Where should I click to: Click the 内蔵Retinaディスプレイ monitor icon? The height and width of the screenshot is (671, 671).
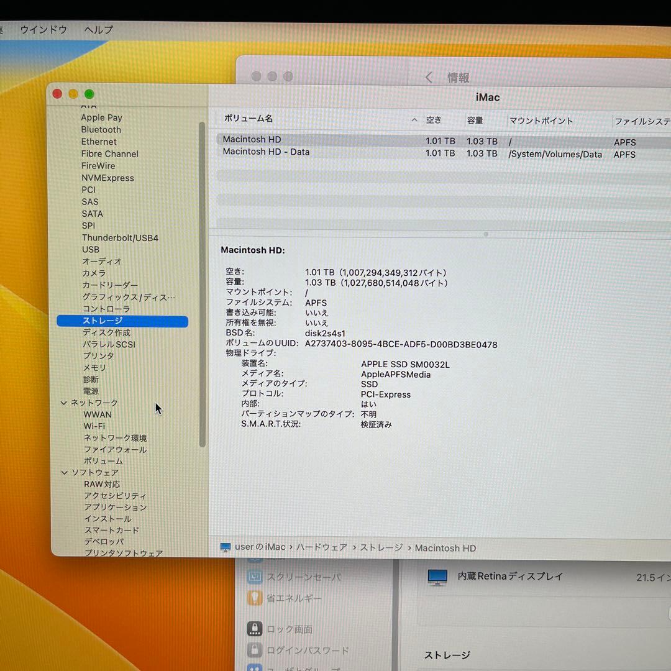439,577
